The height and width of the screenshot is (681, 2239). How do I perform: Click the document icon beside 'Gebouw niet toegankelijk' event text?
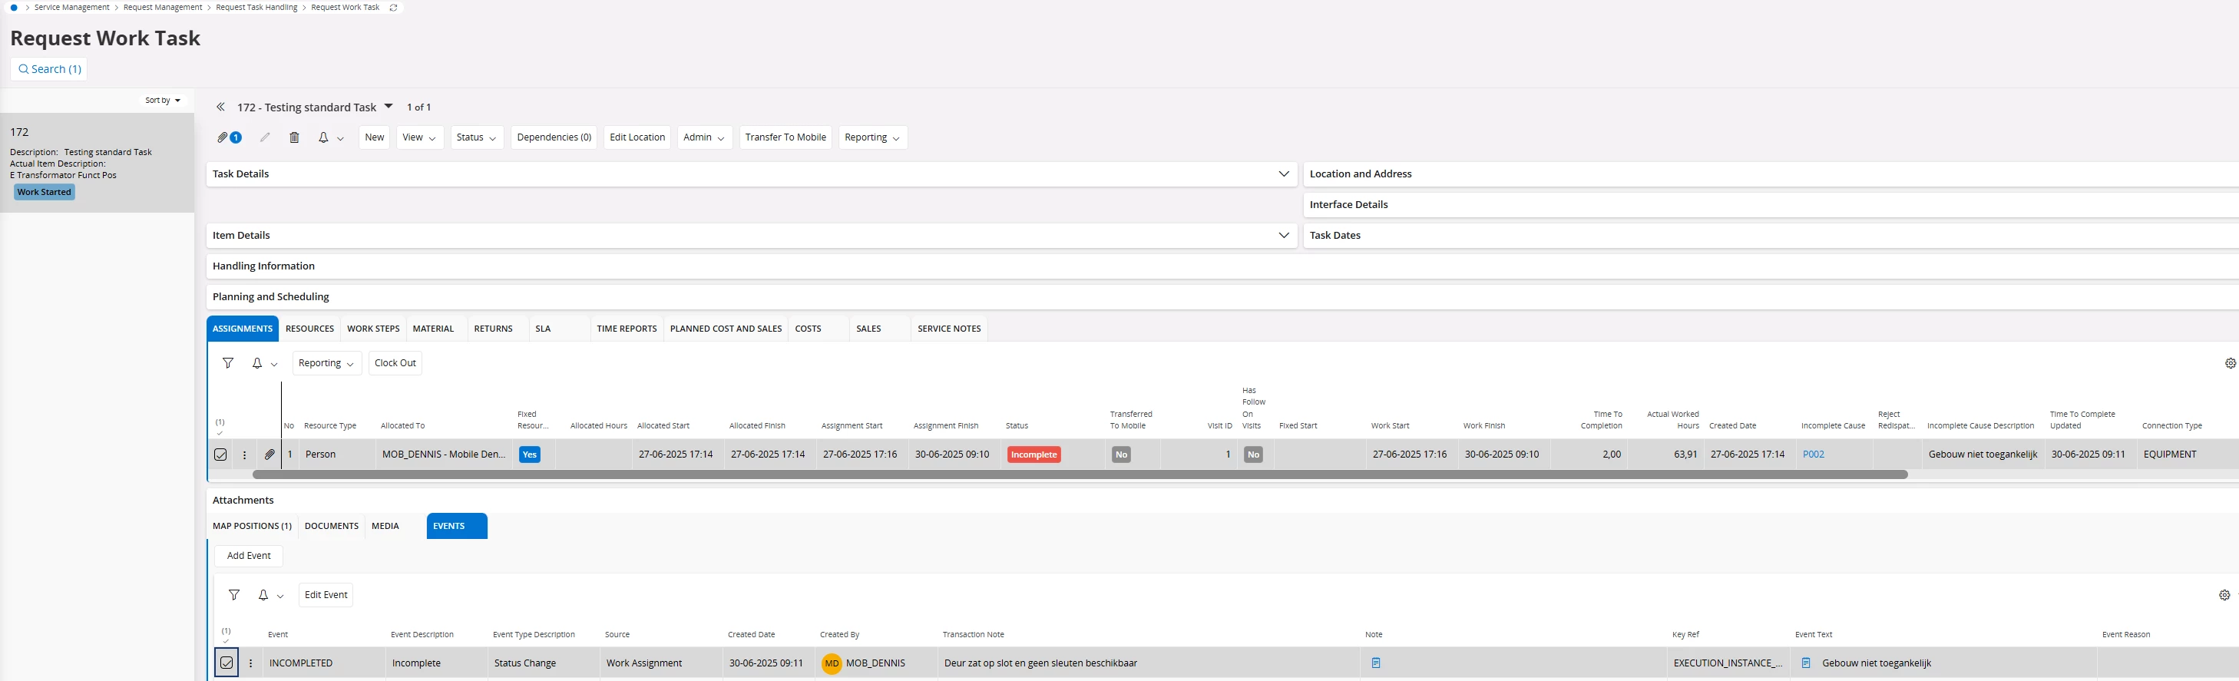point(1806,663)
